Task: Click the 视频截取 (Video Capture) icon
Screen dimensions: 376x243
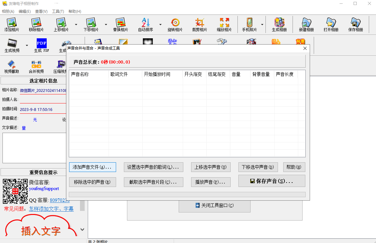Action: pyautogui.click(x=12, y=66)
